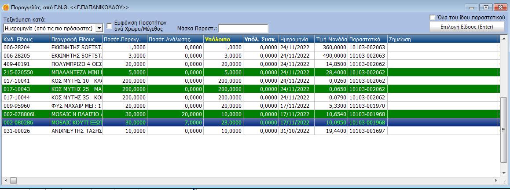
Task: Click balance value 23,0000
Action: pos(231,123)
